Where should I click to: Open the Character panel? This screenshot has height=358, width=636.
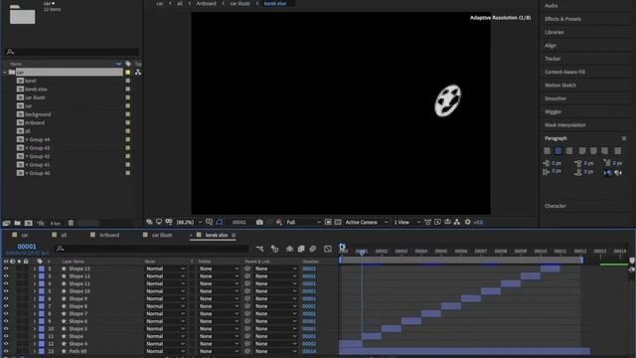(555, 206)
